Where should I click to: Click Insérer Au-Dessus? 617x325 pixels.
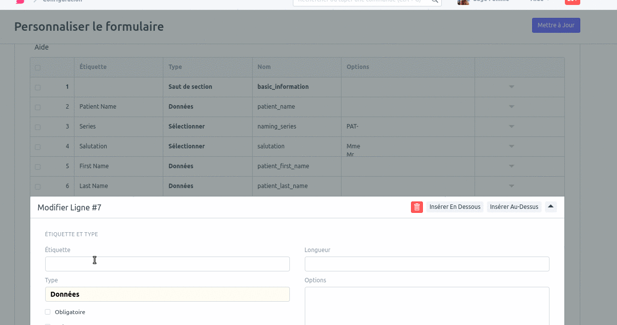pos(514,207)
